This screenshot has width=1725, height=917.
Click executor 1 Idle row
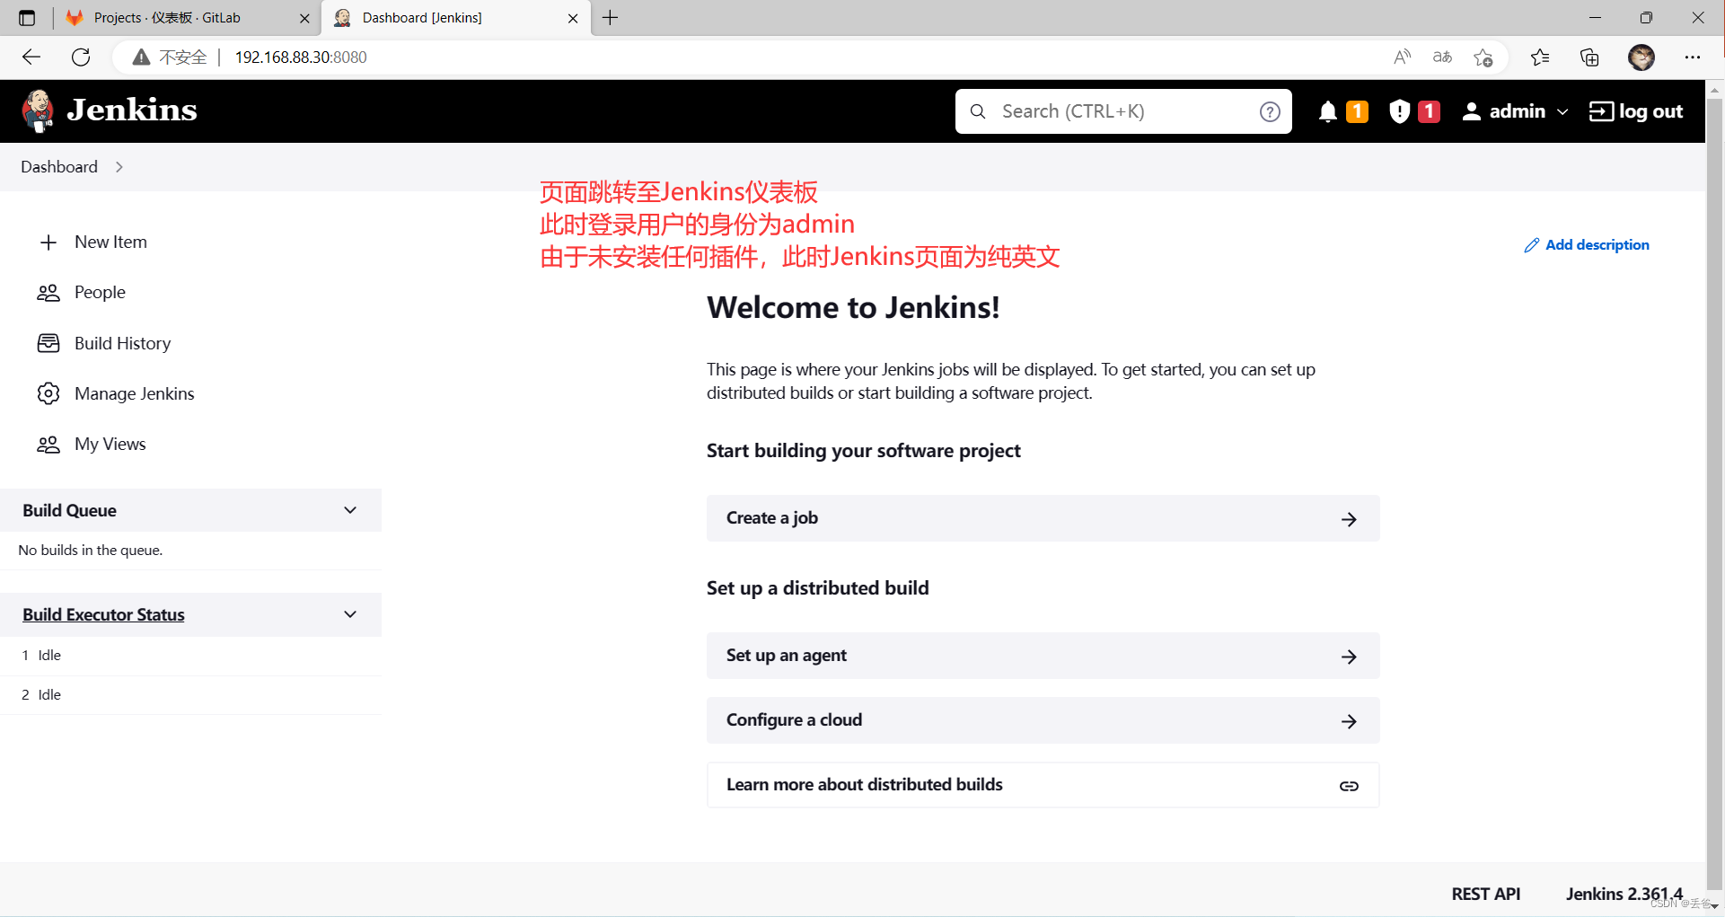point(190,656)
